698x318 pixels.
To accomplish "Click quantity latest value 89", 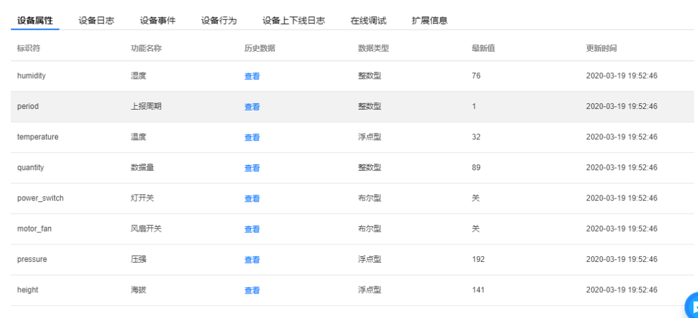I will [x=476, y=168].
